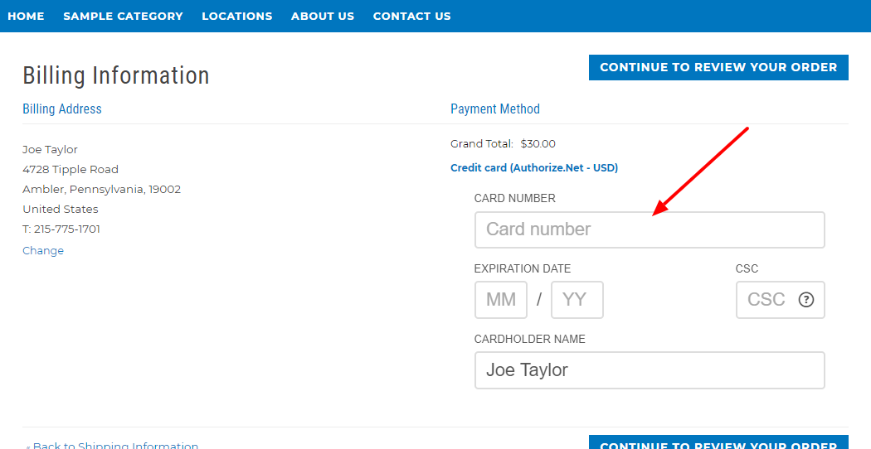Click the CARDHOLDER NAME label

click(x=529, y=339)
